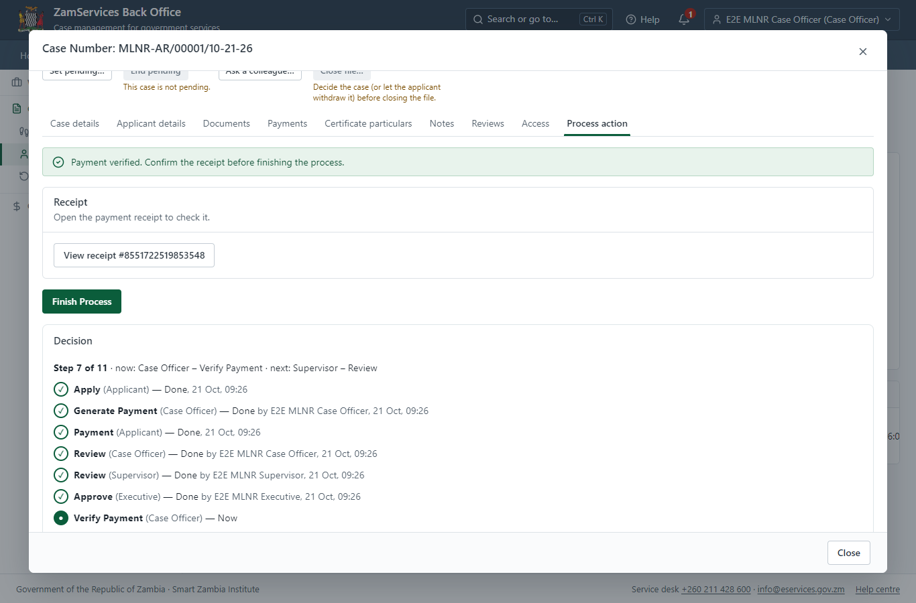Select the Payments tab
The height and width of the screenshot is (603, 916).
[287, 123]
